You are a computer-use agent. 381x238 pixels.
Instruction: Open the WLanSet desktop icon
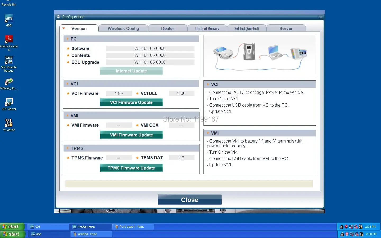(9, 123)
